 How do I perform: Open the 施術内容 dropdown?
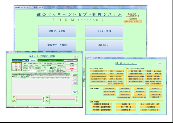[37, 71]
